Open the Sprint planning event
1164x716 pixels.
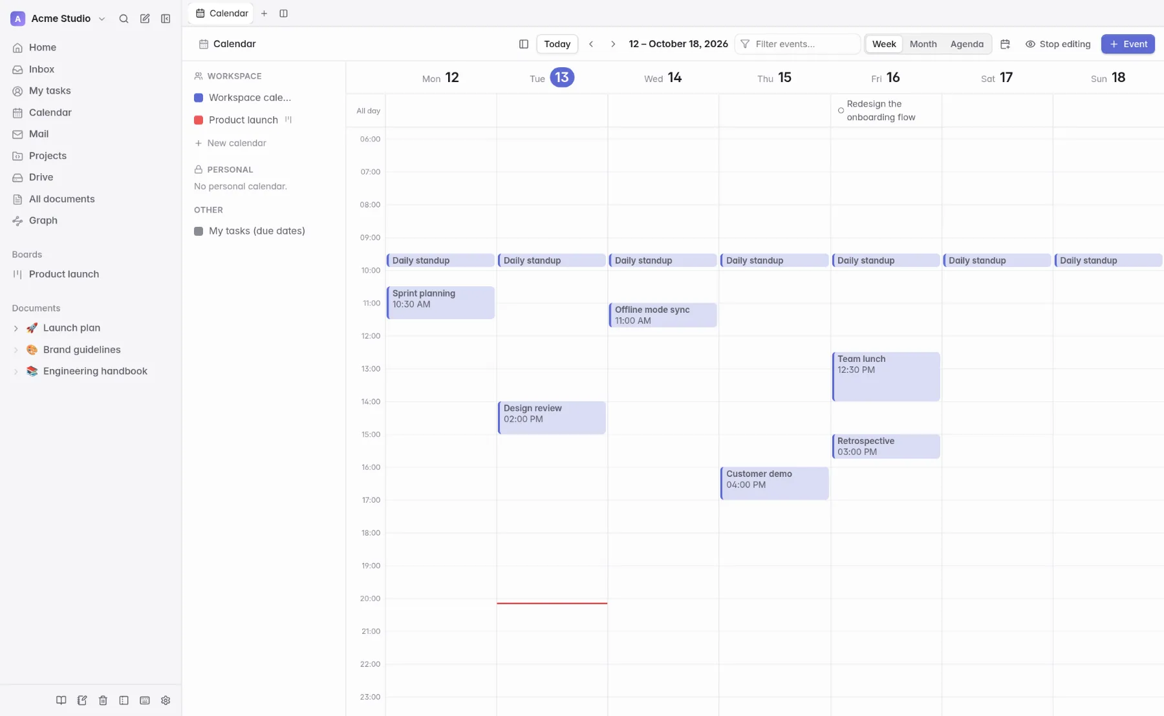point(440,302)
